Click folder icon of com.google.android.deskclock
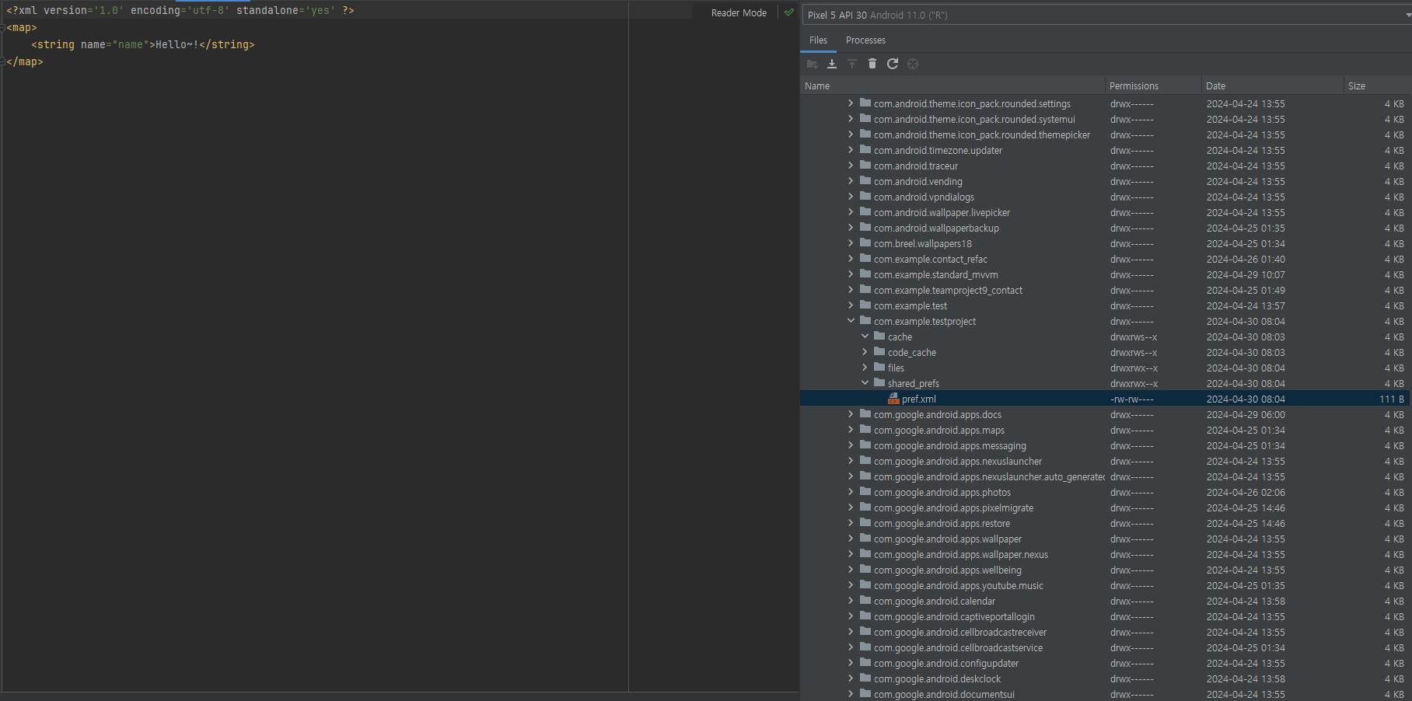Viewport: 1412px width, 701px height. pyautogui.click(x=865, y=678)
